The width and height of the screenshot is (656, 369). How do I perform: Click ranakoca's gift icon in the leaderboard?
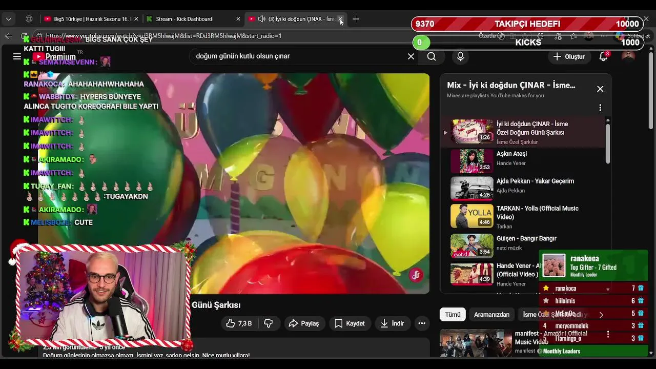pos(641,289)
